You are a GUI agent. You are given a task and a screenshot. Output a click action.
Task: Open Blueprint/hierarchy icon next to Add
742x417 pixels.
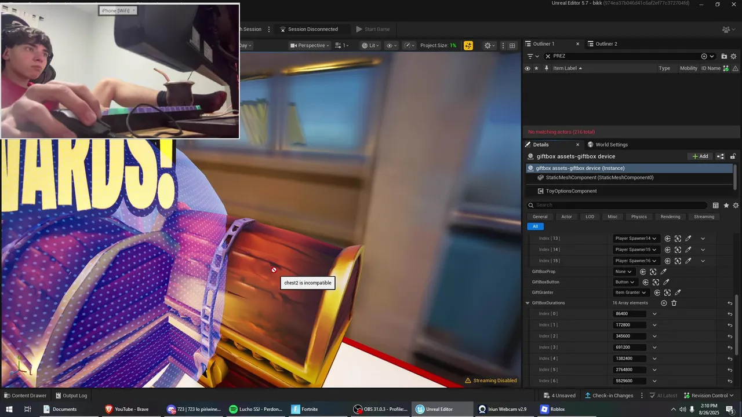pyautogui.click(x=721, y=156)
